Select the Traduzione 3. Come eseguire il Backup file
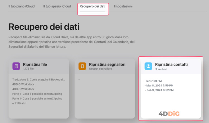This screenshot has width=209, height=123. pyautogui.click(x=38, y=79)
